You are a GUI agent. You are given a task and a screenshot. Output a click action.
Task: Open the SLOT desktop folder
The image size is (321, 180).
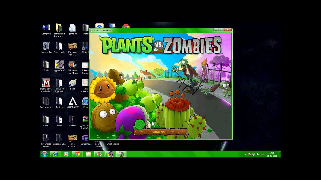click(x=59, y=121)
